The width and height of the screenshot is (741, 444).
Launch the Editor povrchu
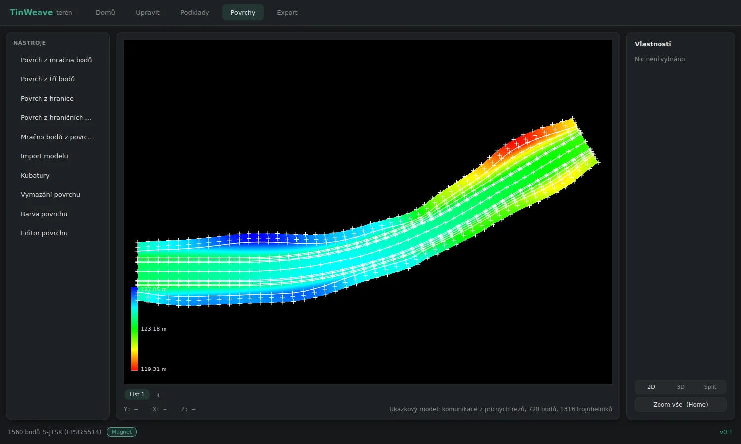pos(58,233)
